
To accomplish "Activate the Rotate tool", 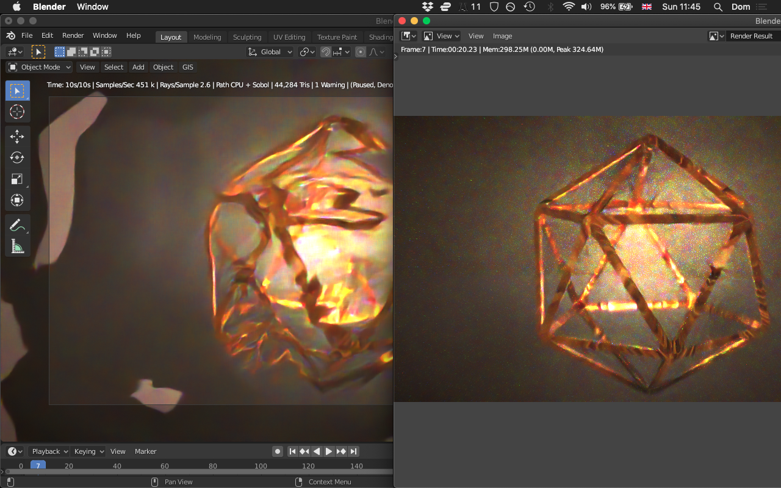I will pyautogui.click(x=17, y=157).
